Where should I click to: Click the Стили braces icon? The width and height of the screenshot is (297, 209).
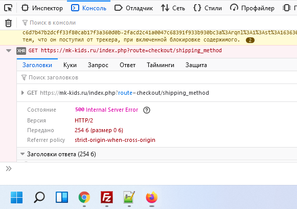coord(197,8)
